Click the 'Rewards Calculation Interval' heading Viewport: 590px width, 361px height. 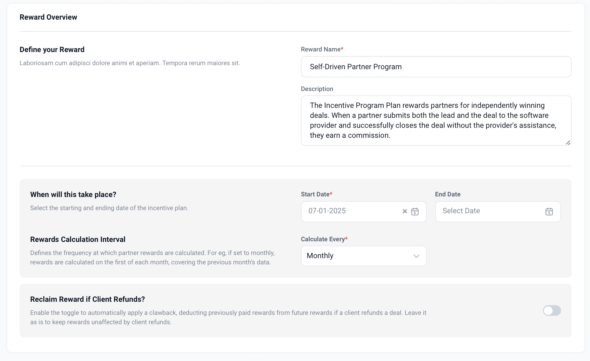(78, 239)
